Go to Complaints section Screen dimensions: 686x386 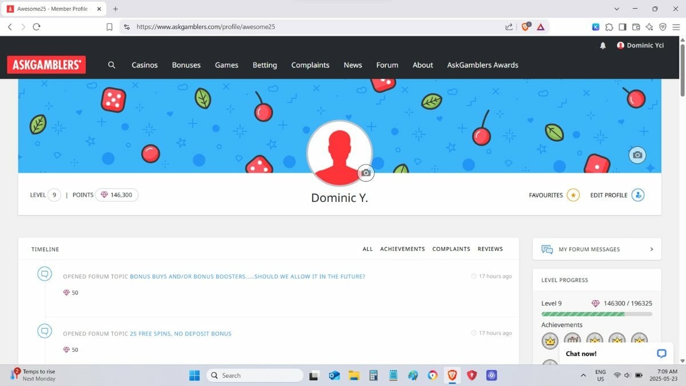(x=310, y=65)
